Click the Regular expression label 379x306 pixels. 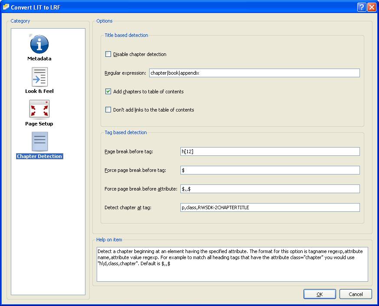(x=125, y=73)
